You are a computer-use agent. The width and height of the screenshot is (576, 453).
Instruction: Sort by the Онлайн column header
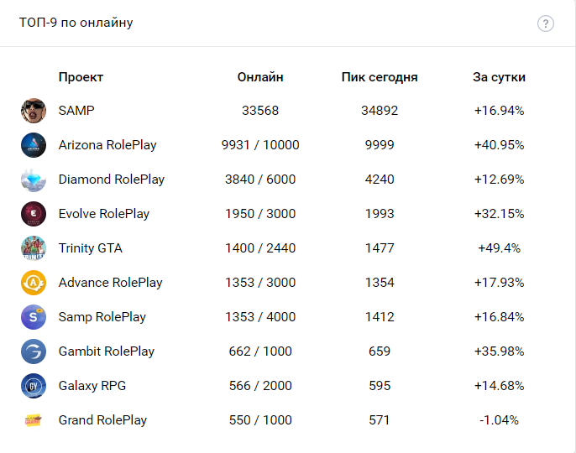pos(260,77)
